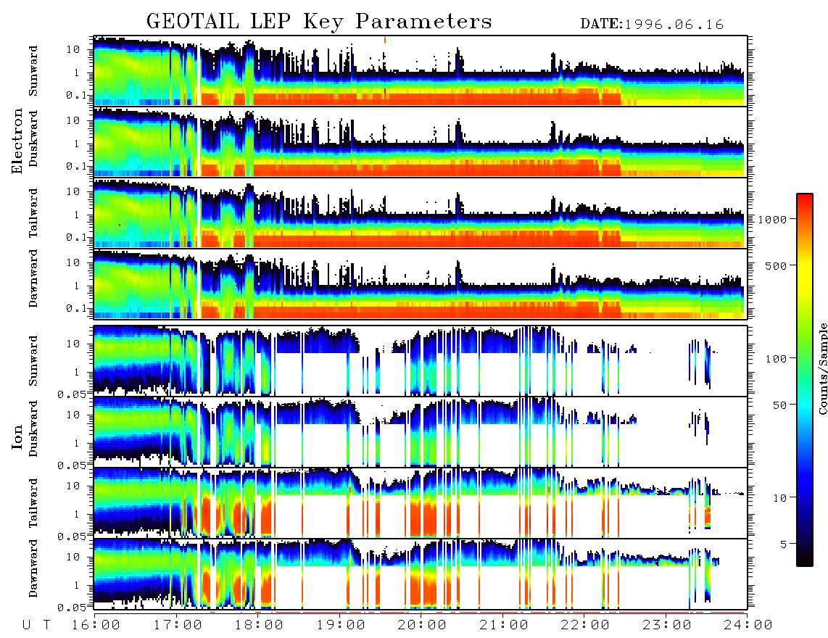
Task: Select the Ion "Dawnward" panel label
Action: point(34,568)
